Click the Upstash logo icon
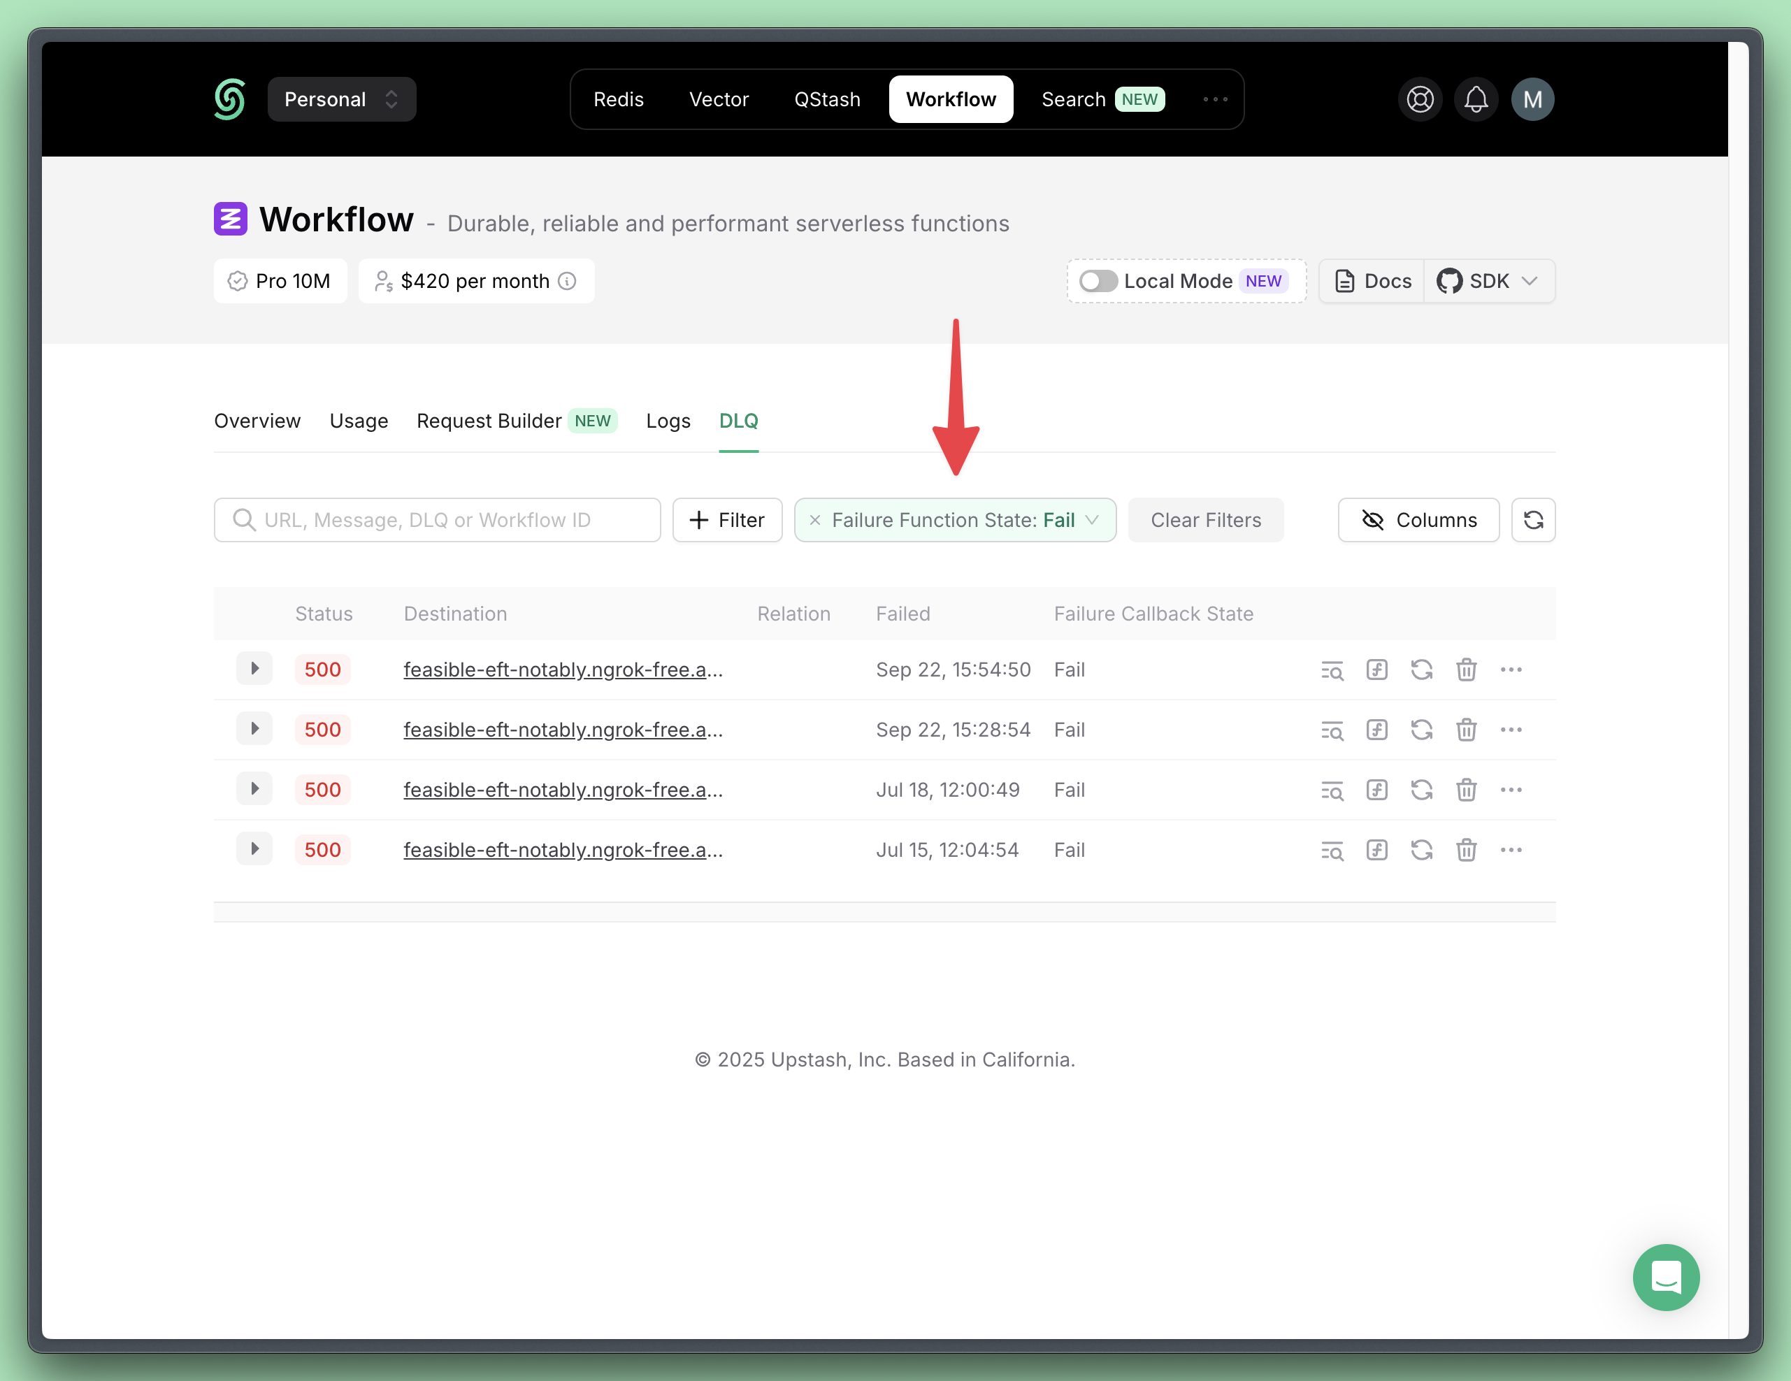 pyautogui.click(x=229, y=99)
